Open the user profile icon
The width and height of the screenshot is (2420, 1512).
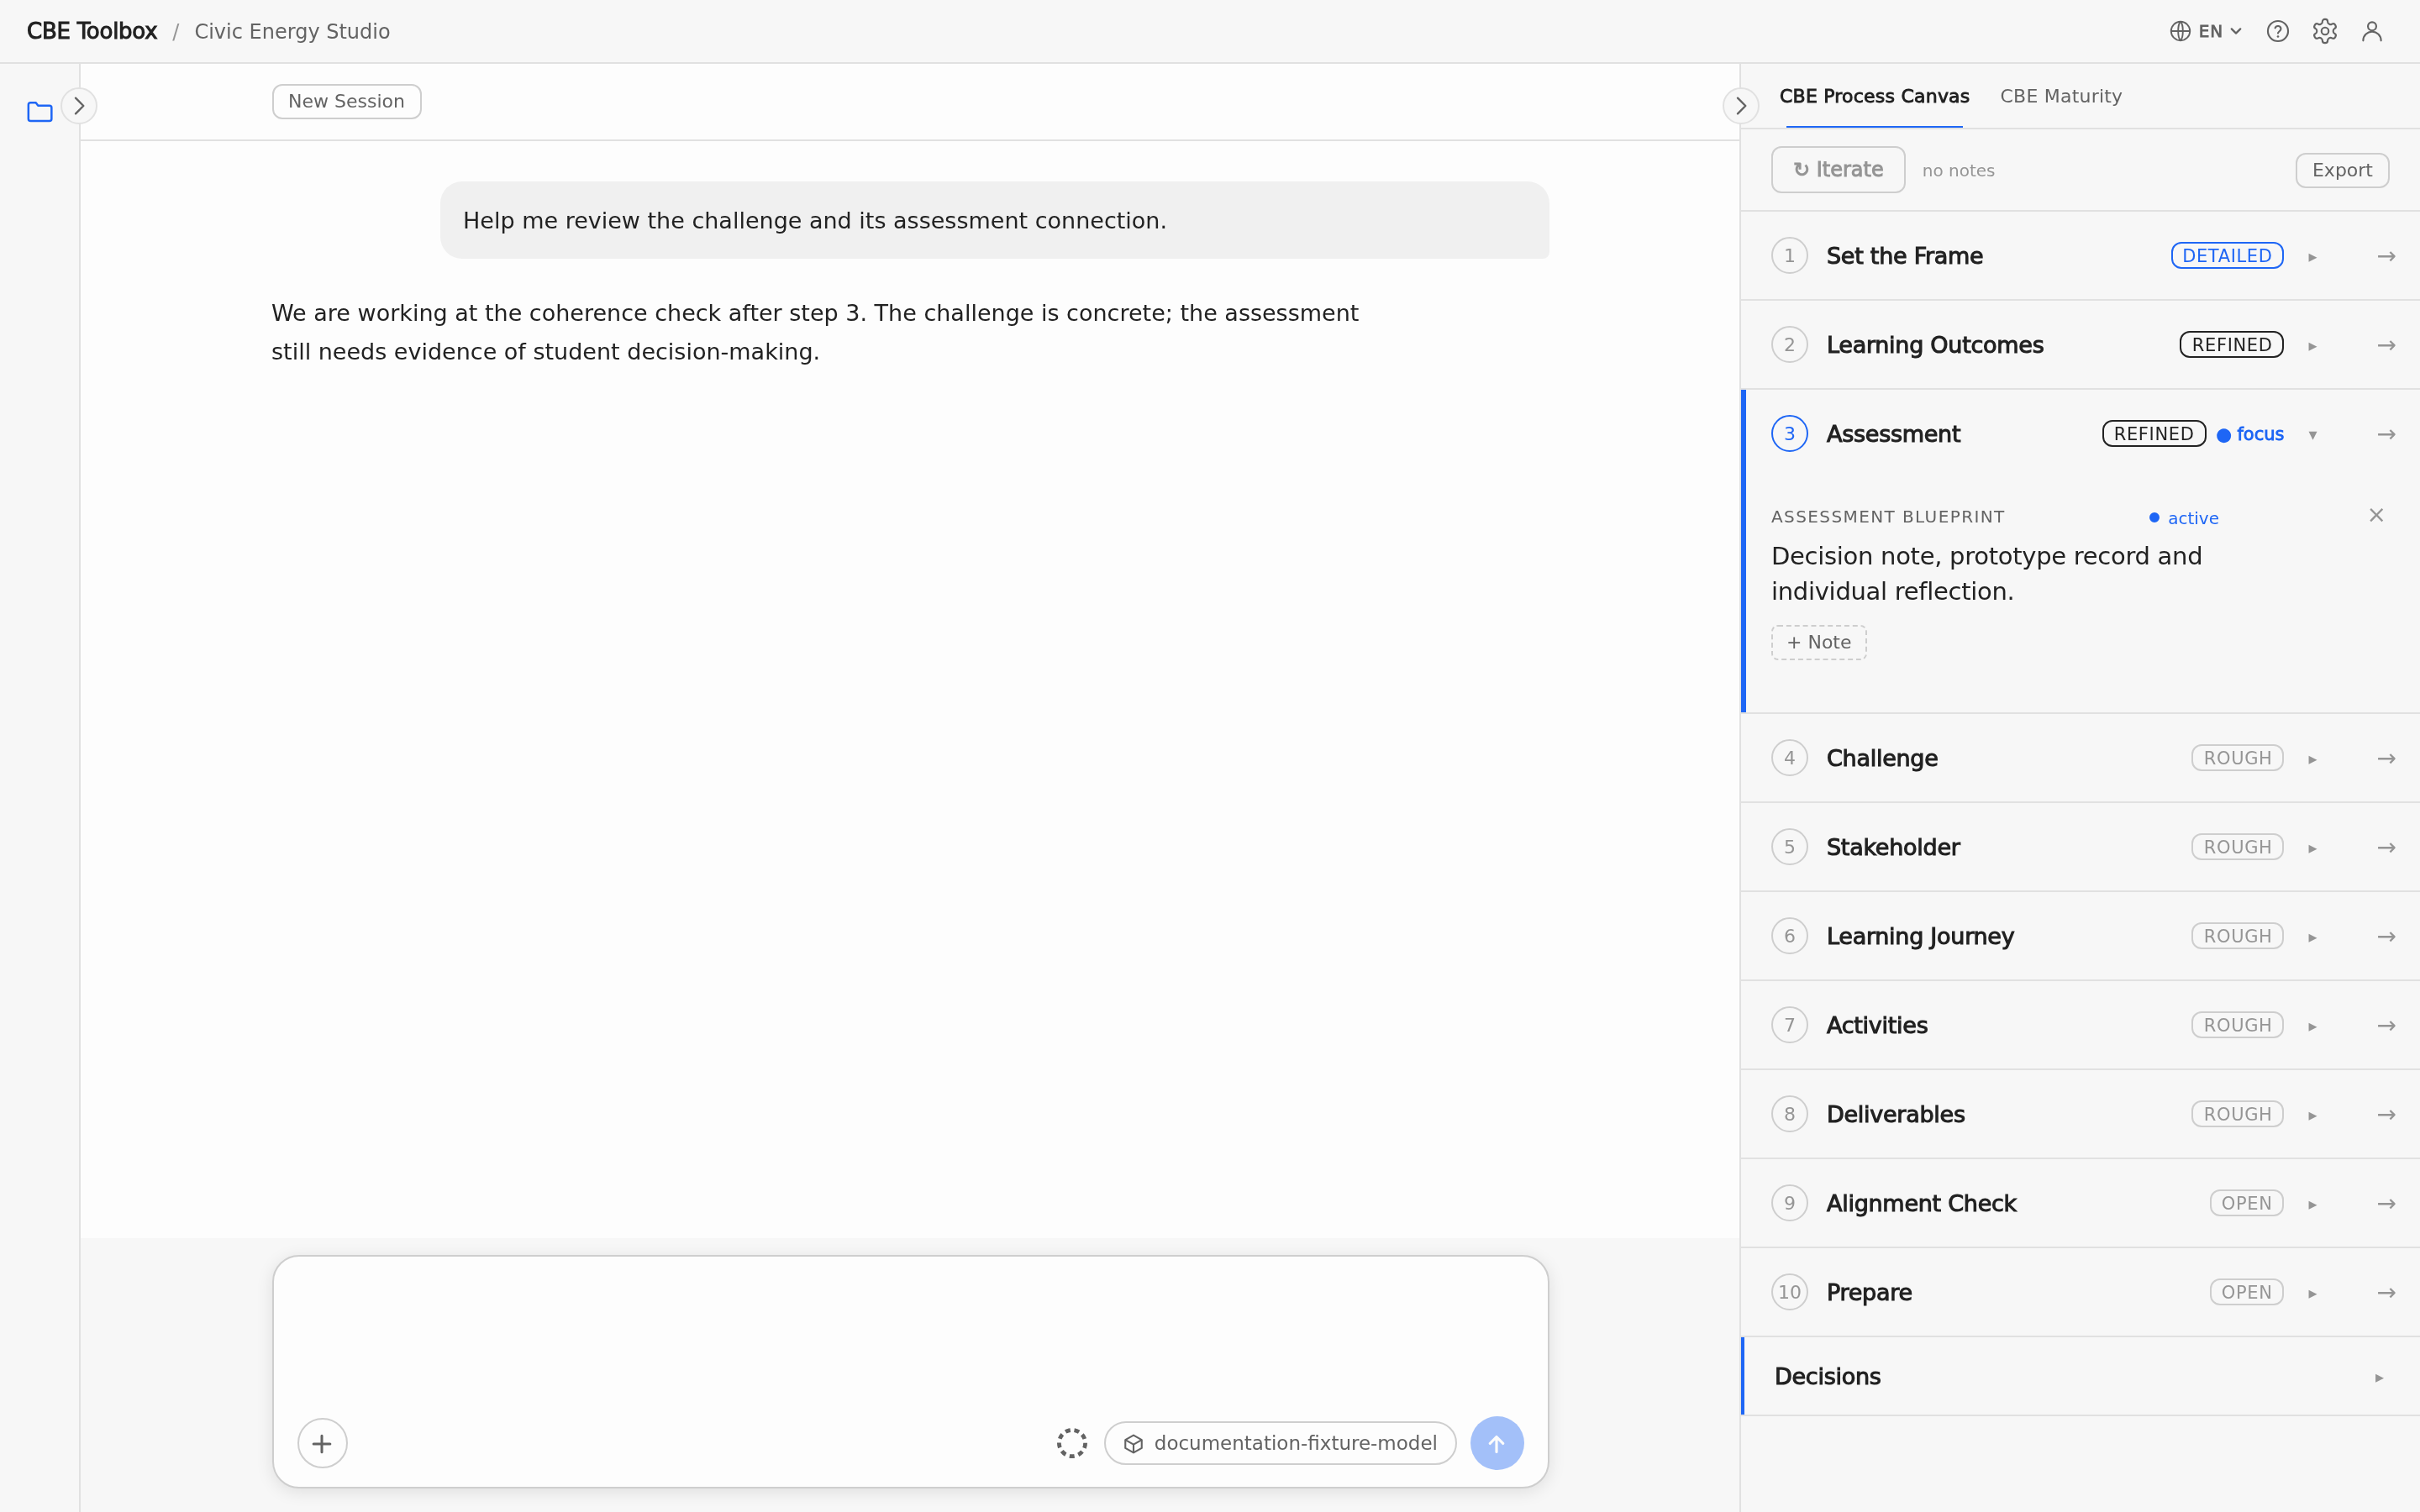(x=2371, y=31)
